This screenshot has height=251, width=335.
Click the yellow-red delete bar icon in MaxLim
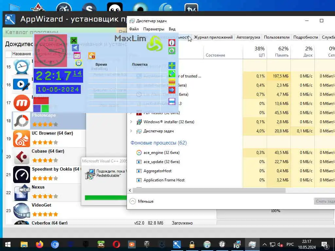point(172,82)
